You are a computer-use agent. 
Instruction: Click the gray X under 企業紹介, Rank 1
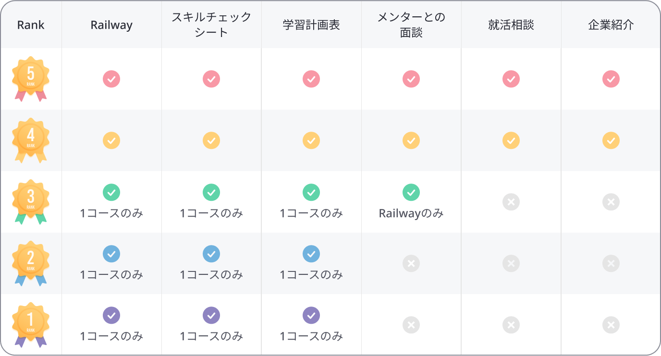(611, 325)
